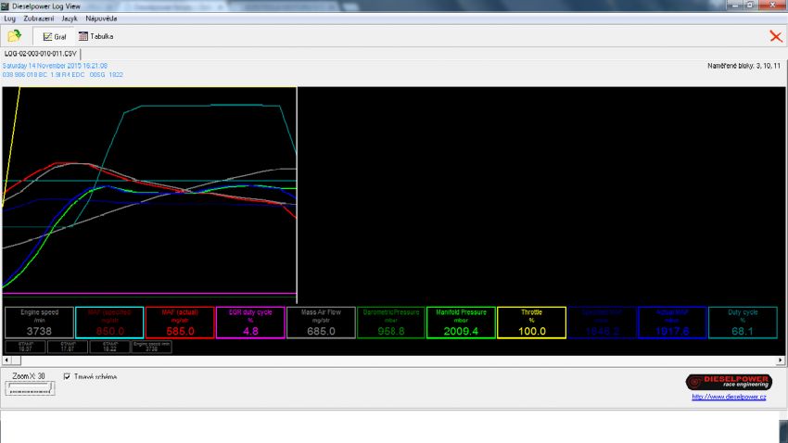This screenshot has height=443, width=788.
Task: Toggle the MAF (actual) channel box
Action: pos(179,322)
